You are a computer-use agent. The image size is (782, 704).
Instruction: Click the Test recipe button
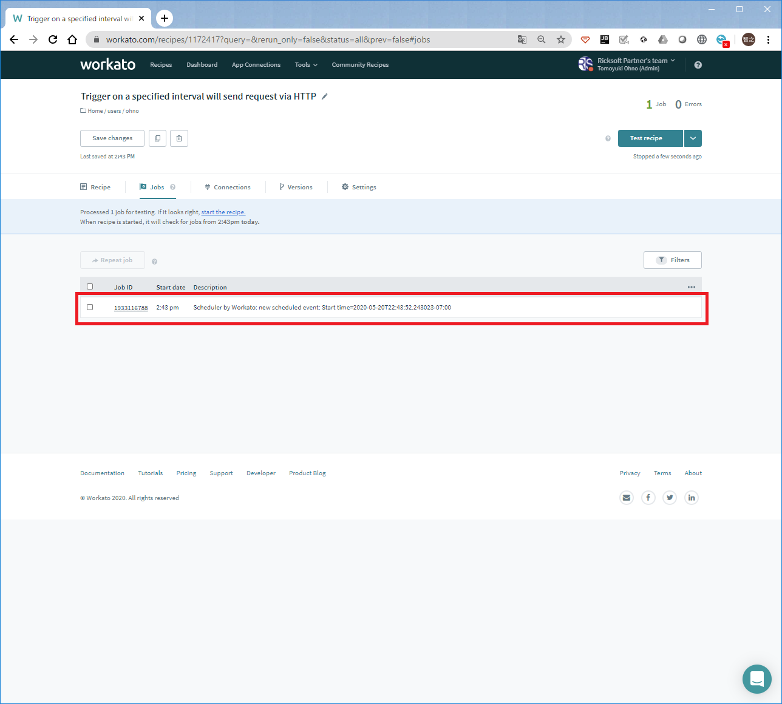tap(650, 138)
